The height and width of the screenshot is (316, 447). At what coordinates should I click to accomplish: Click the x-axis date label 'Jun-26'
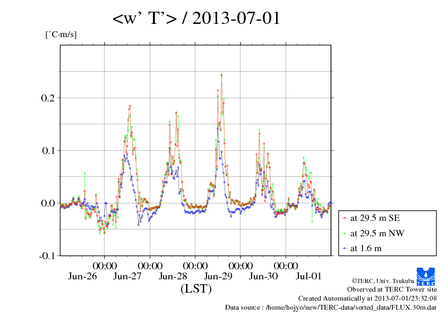(x=82, y=276)
